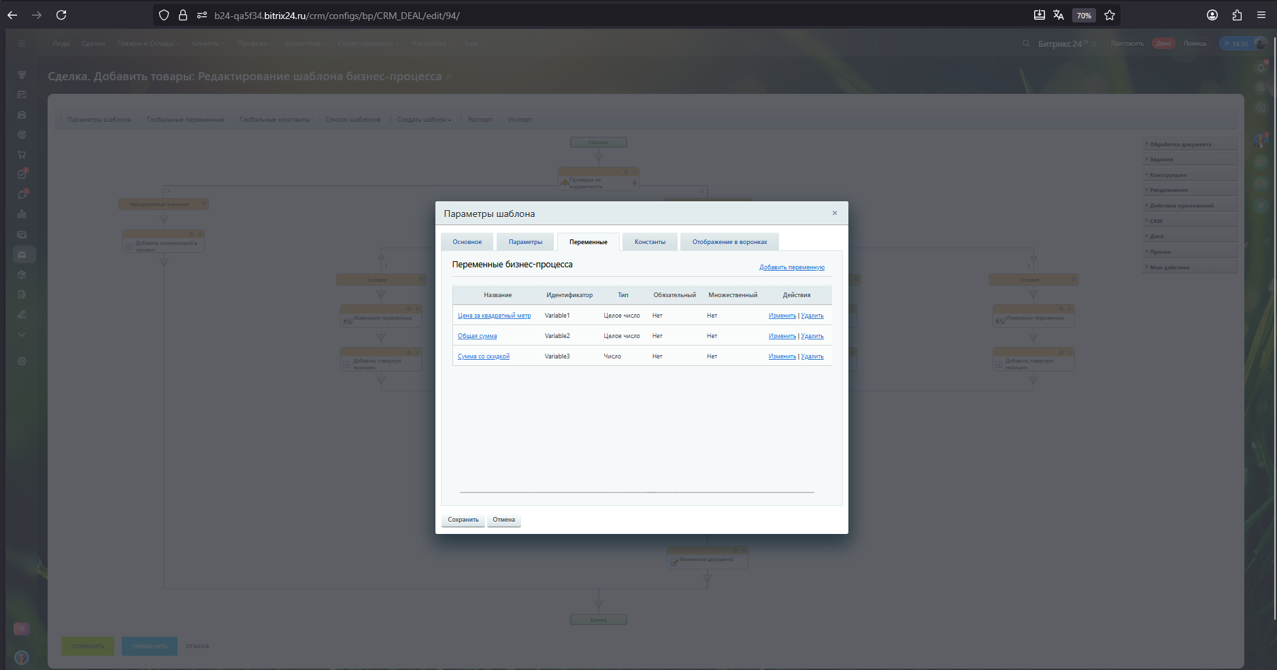This screenshot has height=670, width=1277.
Task: Close the Параметры шаблона dialog
Action: tap(835, 213)
